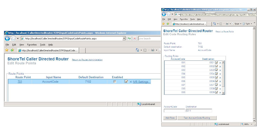
Task: Click the Add Rule button
Action: [170, 118]
